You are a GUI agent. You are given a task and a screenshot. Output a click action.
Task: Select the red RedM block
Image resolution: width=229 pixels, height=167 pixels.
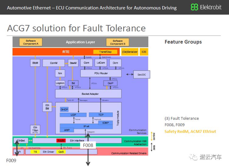click(61, 140)
